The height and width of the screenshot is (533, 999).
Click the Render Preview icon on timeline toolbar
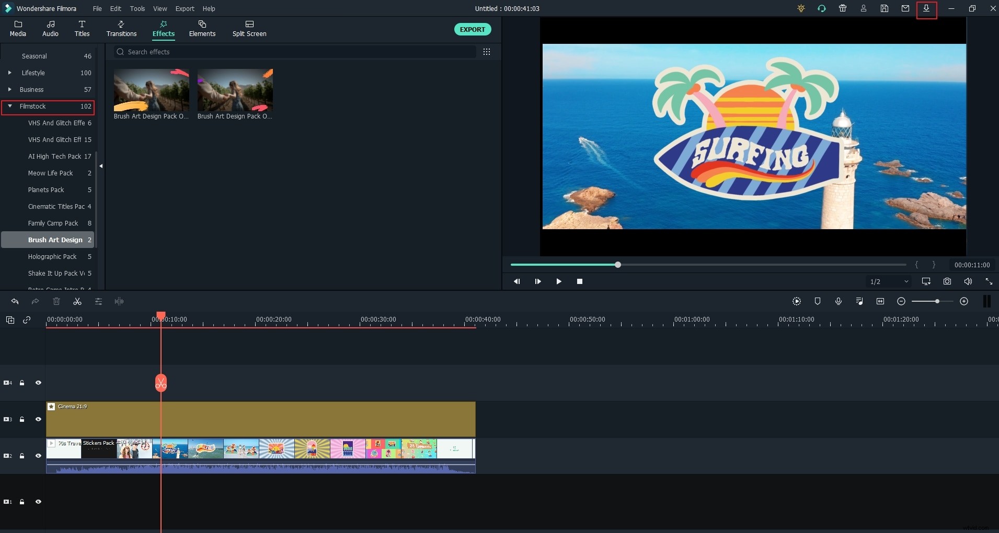tap(797, 301)
